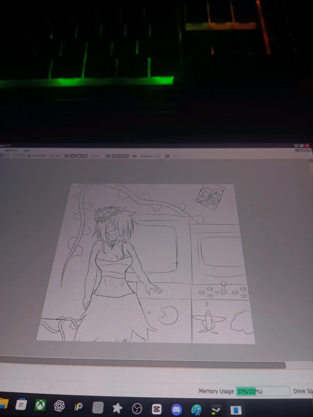The width and height of the screenshot is (313, 417).
Task: Launch the Xbox app from taskbar
Action: pos(40,405)
